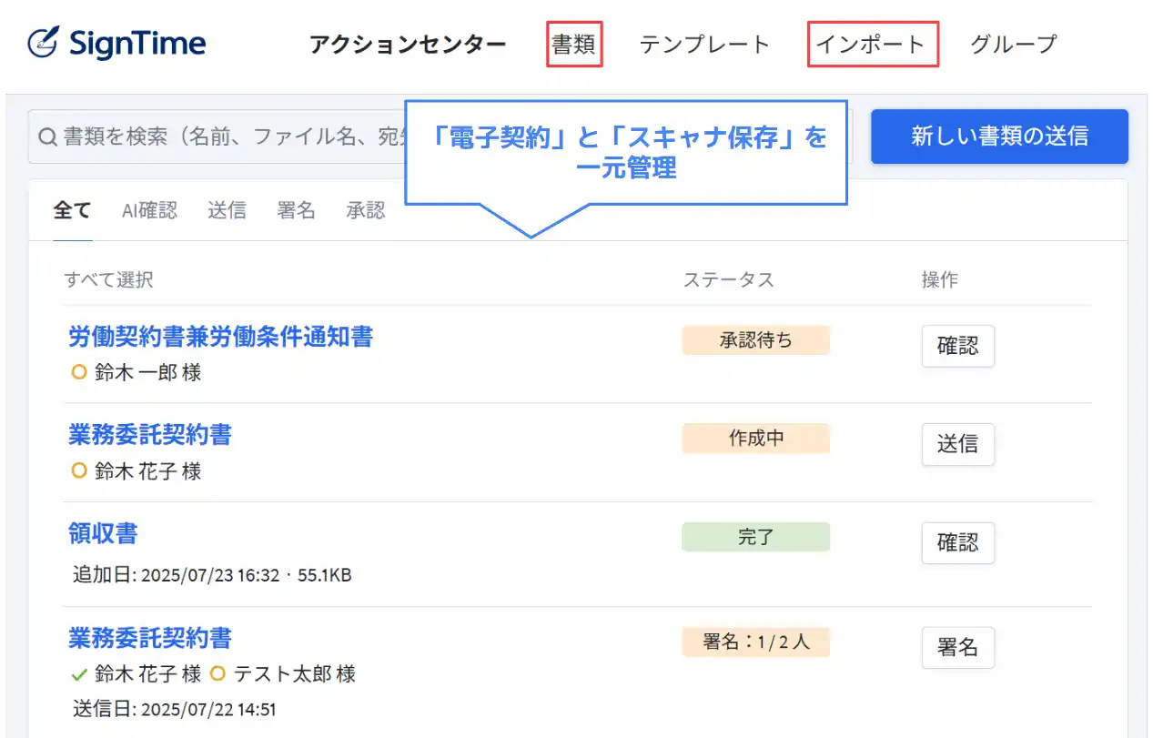Select すべて選択 to choose all documents
The image size is (1153, 738).
coord(110,279)
